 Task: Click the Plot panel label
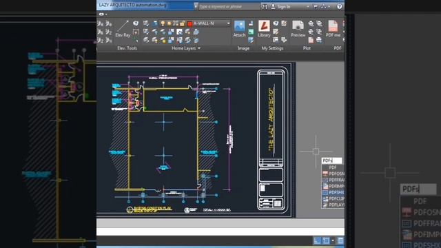point(307,48)
